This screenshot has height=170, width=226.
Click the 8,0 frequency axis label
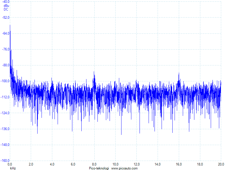pyautogui.click(x=94, y=164)
